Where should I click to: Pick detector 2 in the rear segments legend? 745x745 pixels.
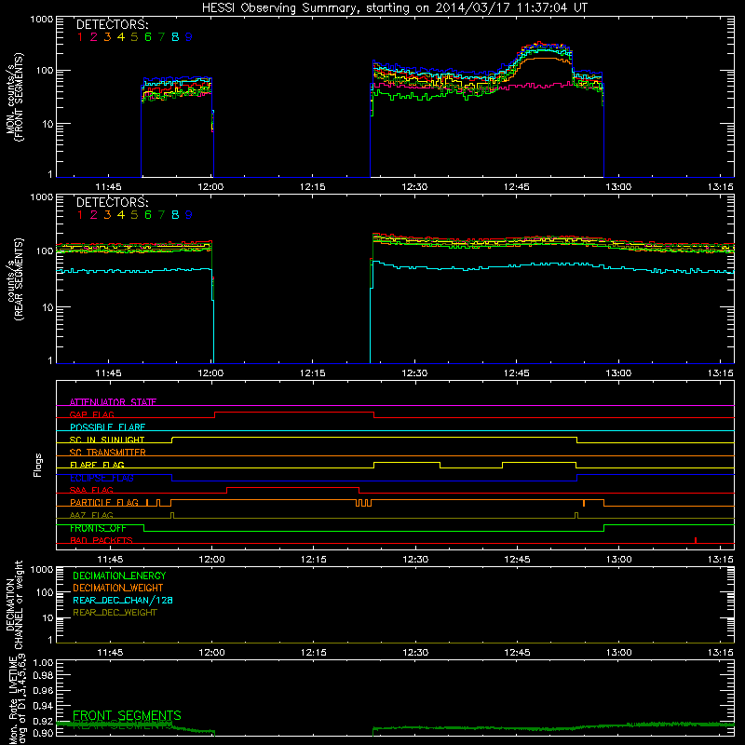94,215
